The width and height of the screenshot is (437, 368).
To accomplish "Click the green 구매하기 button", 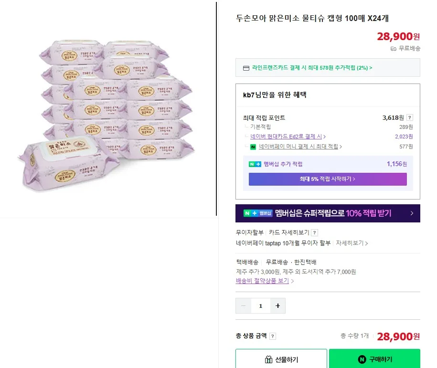I will (374, 359).
